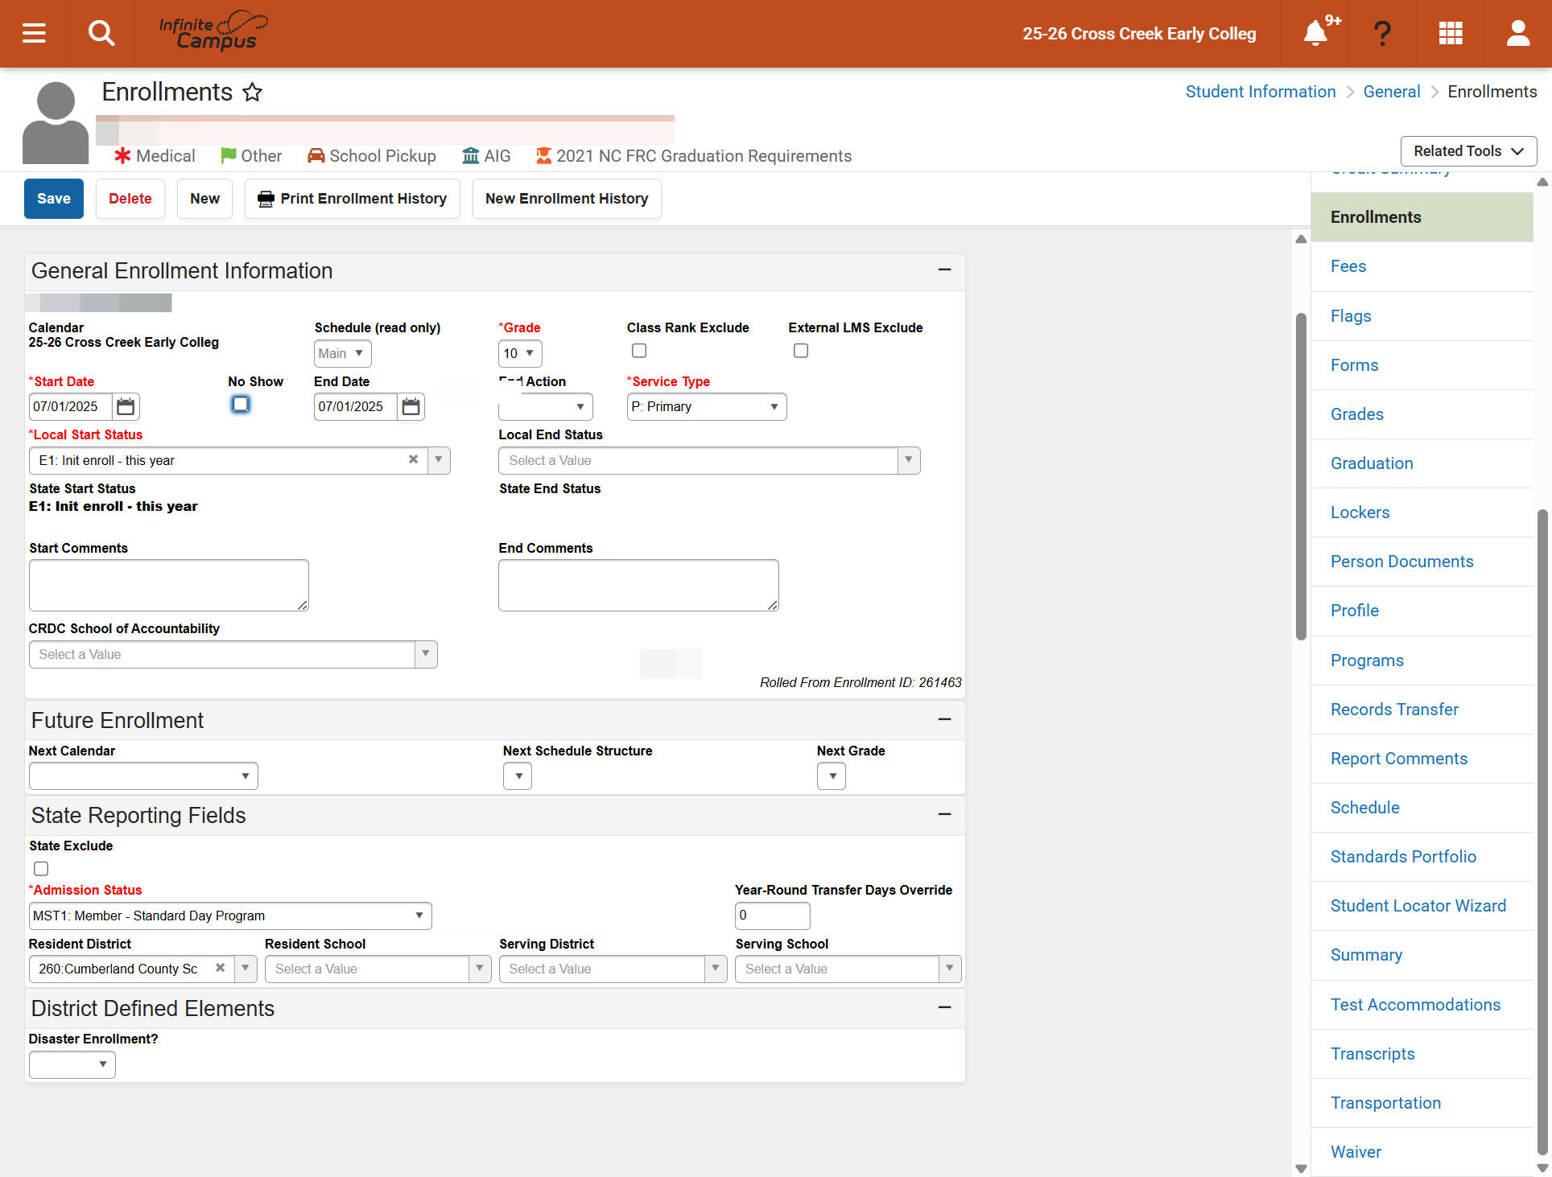Screen dimensions: 1552x1177
Task: Click Print Enrollment History button
Action: [353, 199]
